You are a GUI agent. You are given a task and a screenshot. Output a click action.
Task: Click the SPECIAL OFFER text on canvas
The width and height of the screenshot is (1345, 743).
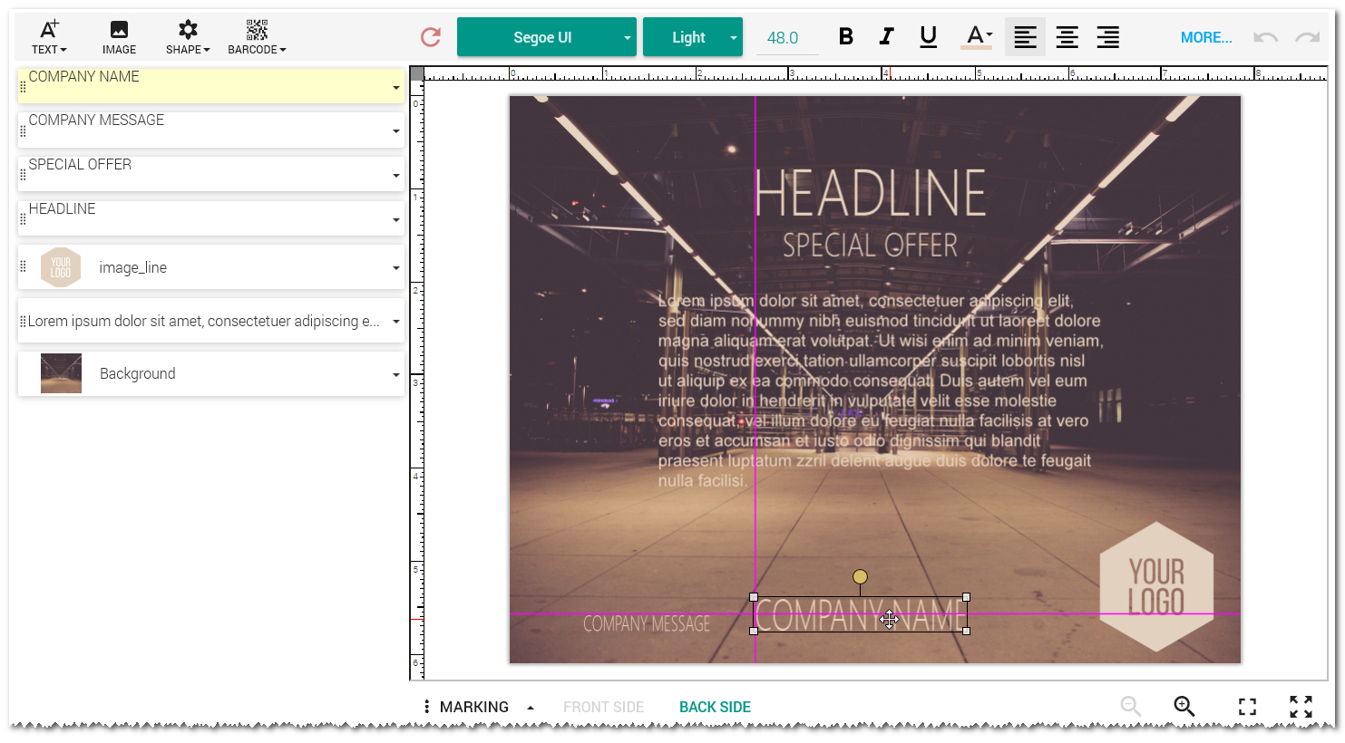click(870, 245)
